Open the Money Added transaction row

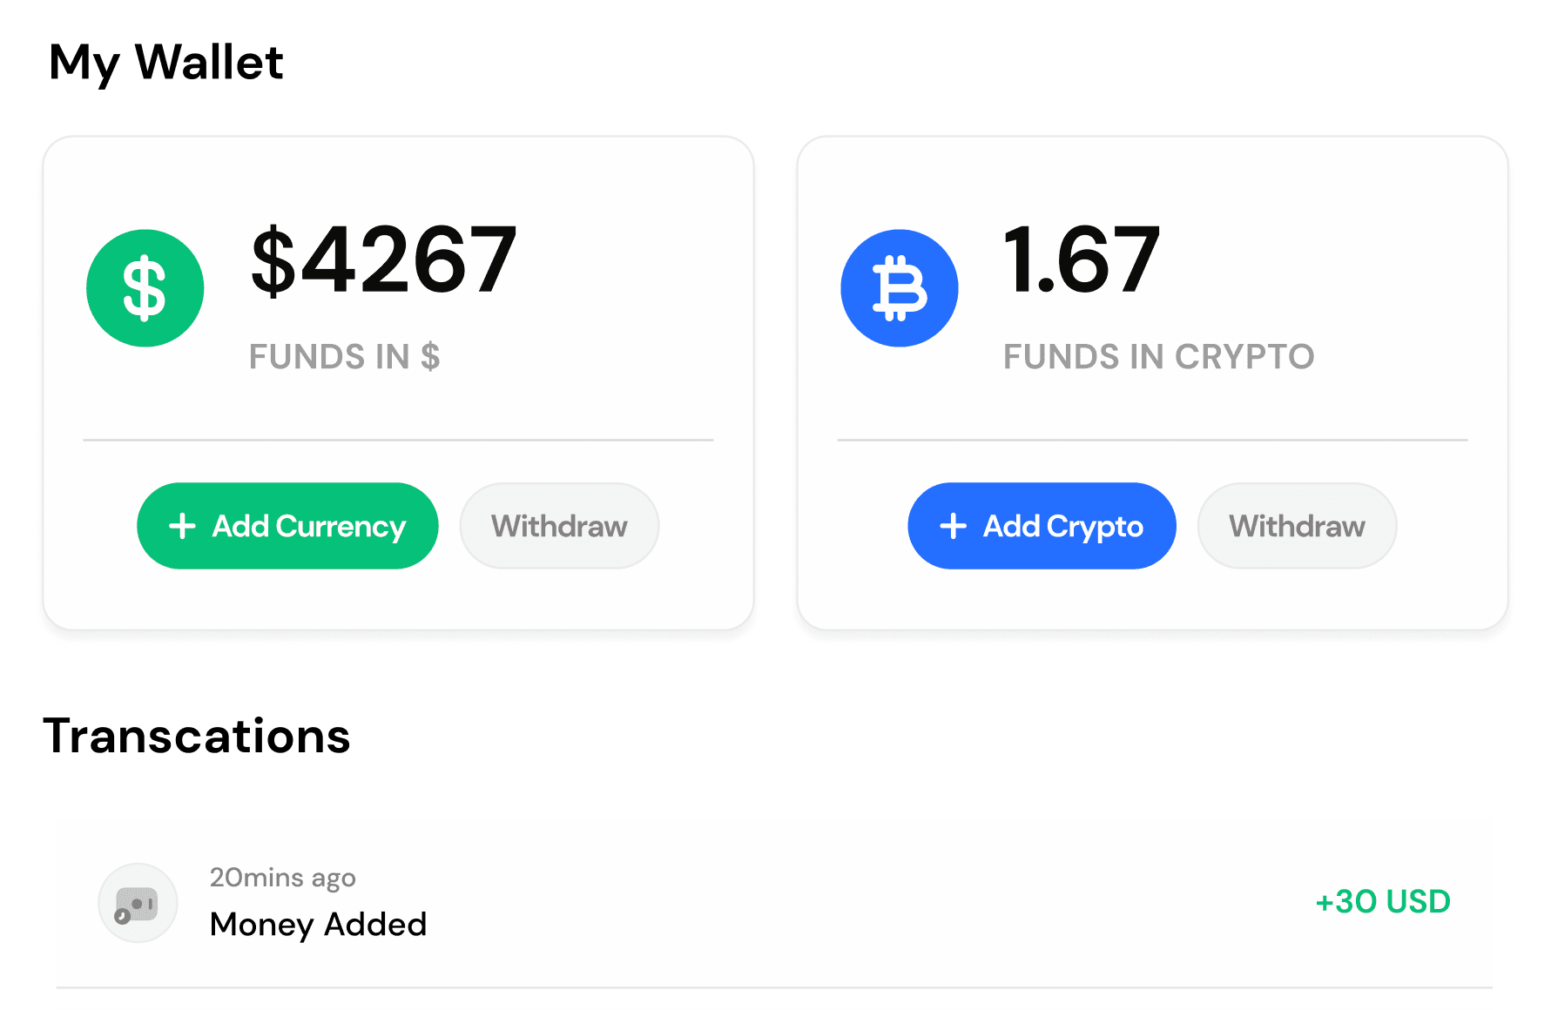pos(774,902)
